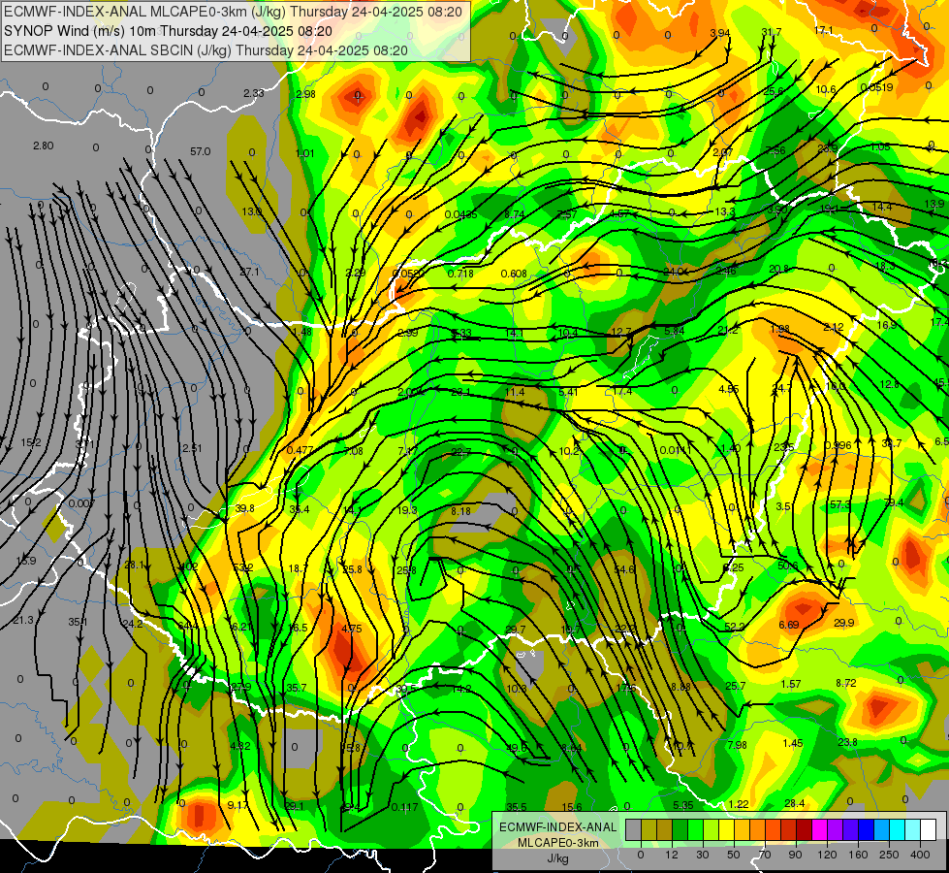Image resolution: width=949 pixels, height=873 pixels.
Task: Click the legend title MLCAPE0-3km
Action: [557, 843]
